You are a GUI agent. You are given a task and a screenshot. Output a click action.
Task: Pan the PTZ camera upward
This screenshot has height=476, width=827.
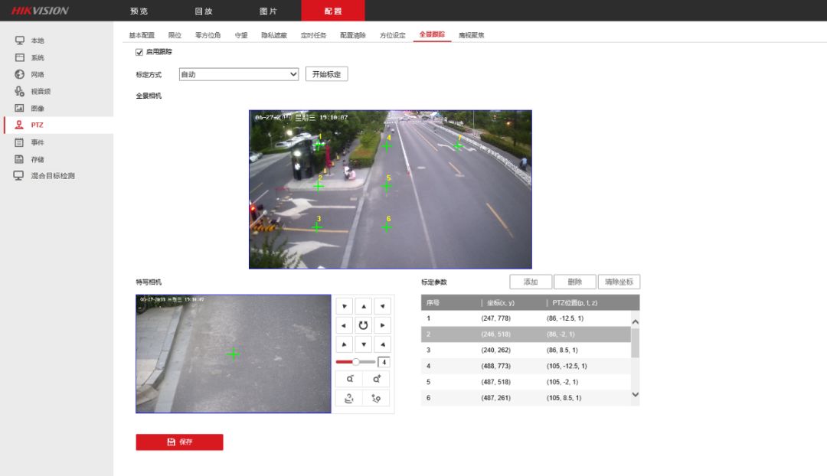tap(364, 306)
